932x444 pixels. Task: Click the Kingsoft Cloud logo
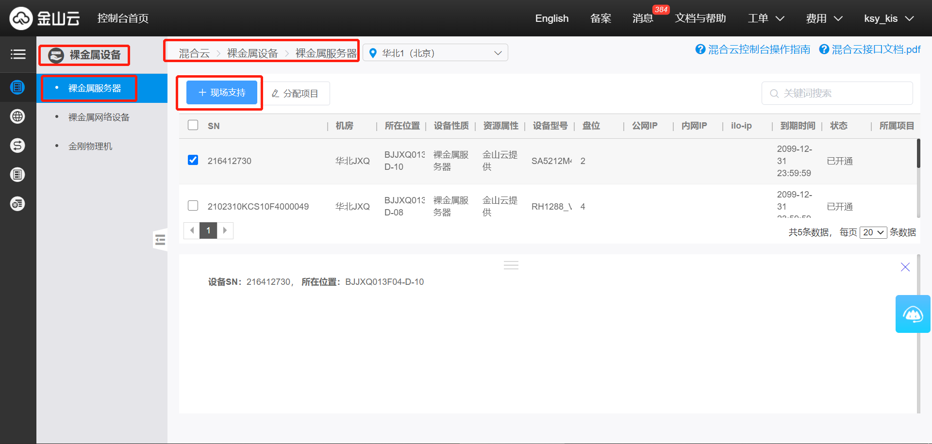[x=45, y=18]
